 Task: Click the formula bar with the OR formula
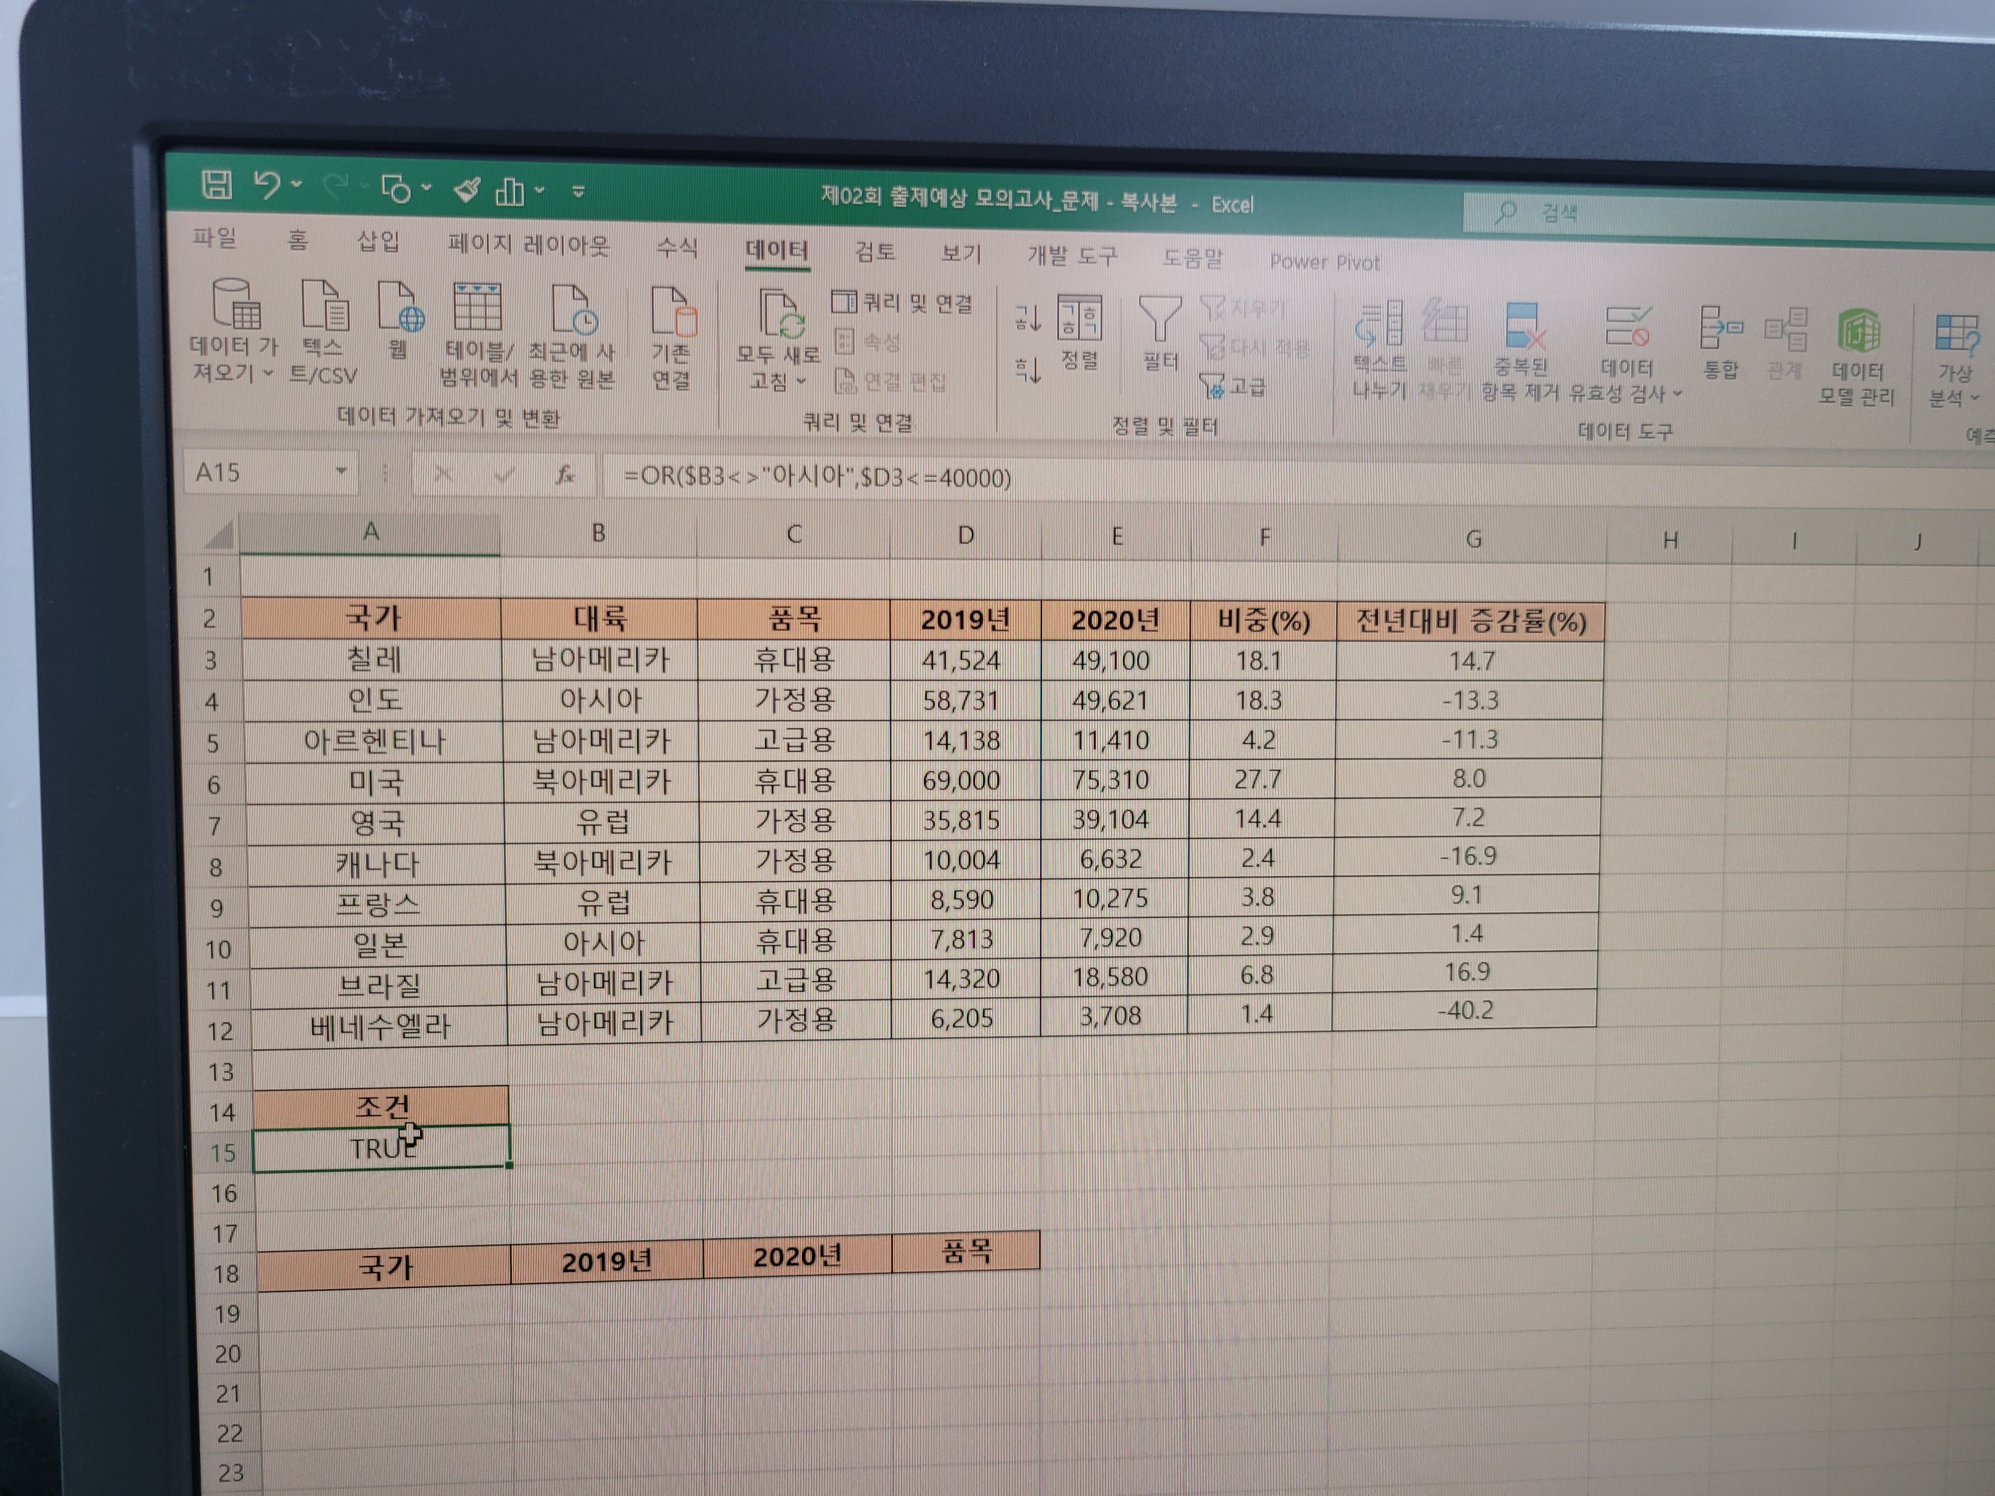click(x=1299, y=482)
